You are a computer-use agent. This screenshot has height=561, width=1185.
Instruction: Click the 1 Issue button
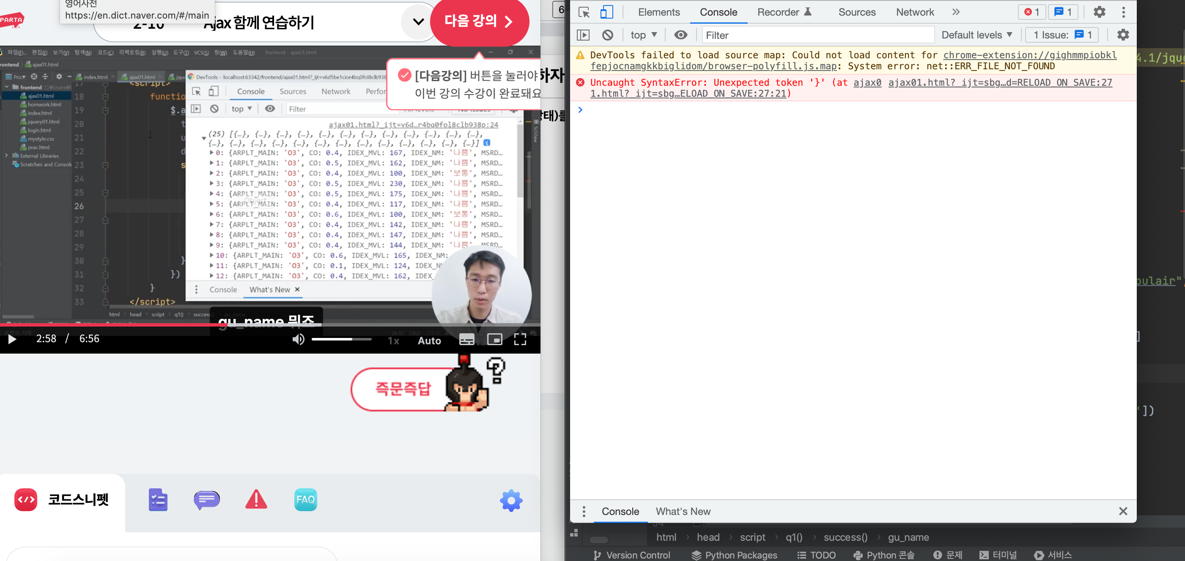tap(1061, 35)
